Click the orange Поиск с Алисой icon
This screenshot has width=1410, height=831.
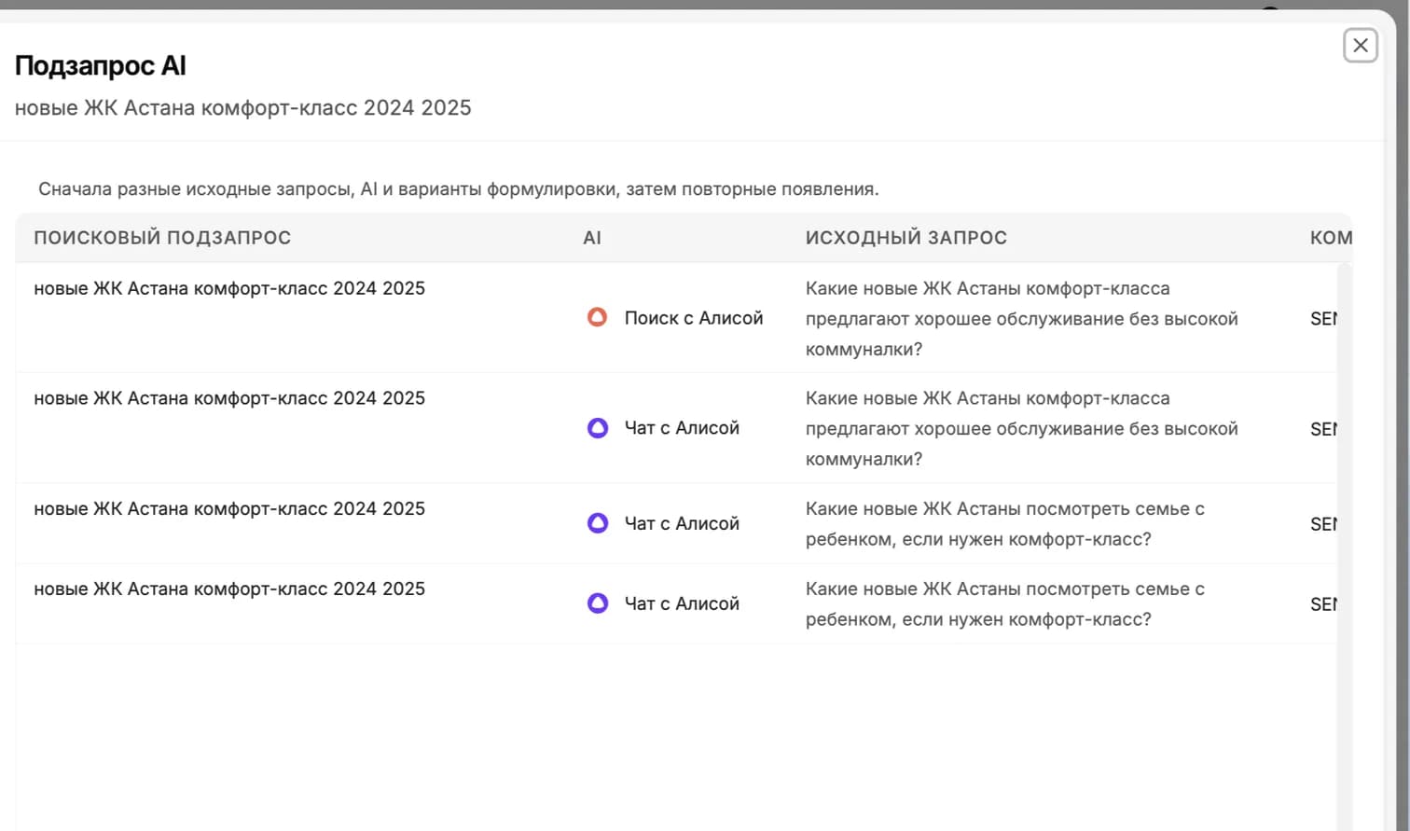point(598,318)
